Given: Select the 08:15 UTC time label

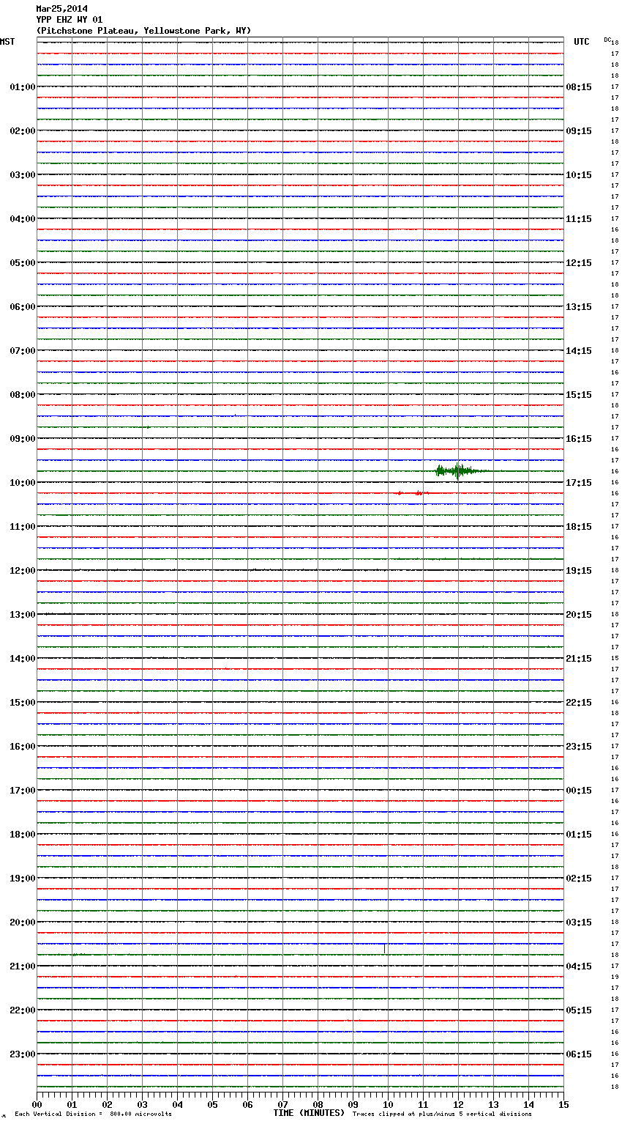Looking at the screenshot, I should [579, 87].
